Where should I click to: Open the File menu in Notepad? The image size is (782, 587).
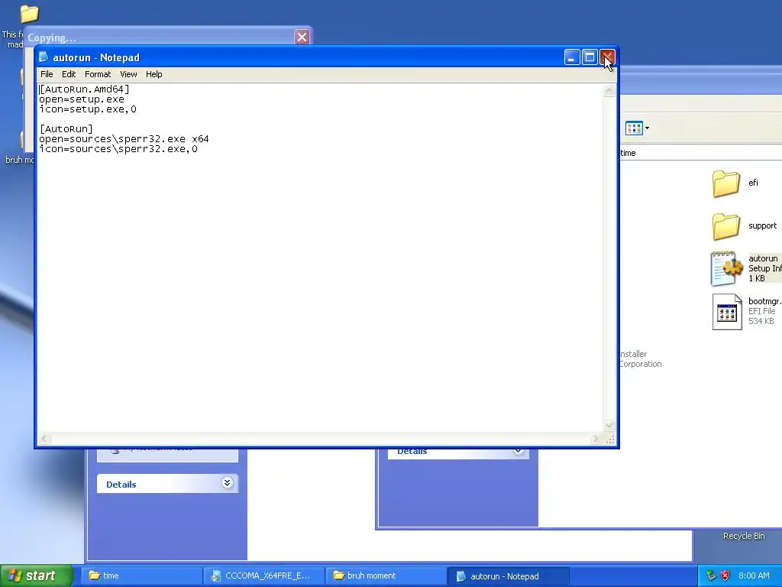point(47,74)
